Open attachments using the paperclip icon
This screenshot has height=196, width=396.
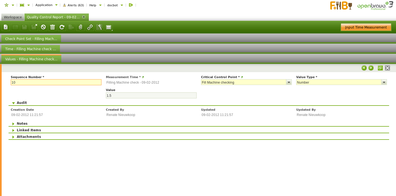pyautogui.click(x=81, y=27)
